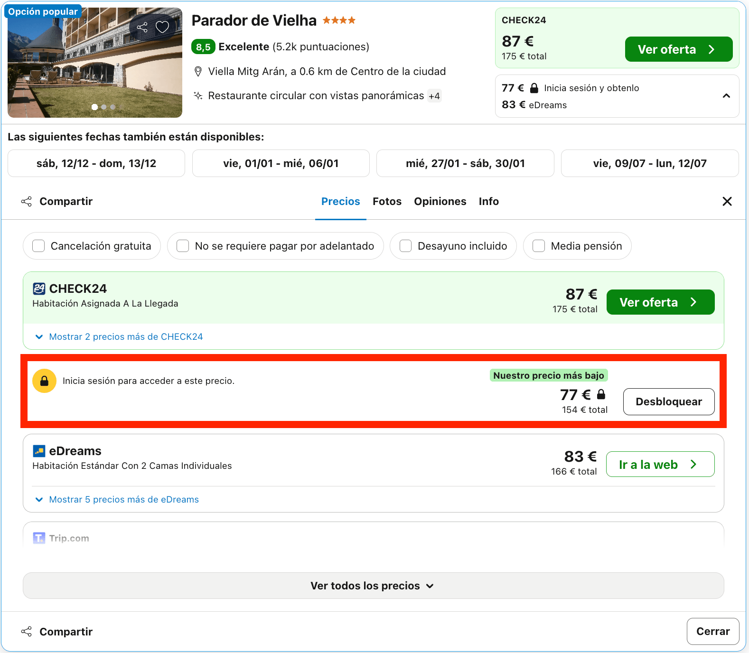This screenshot has height=653, width=749.
Task: Choose dates mié, 27/01 - sáb, 30/01
Action: (x=465, y=163)
